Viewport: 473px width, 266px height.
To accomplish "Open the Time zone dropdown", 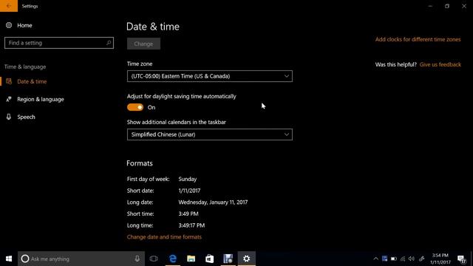I will pos(210,76).
